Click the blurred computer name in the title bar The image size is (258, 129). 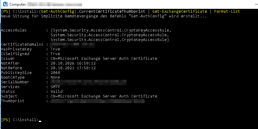[x=55, y=4]
